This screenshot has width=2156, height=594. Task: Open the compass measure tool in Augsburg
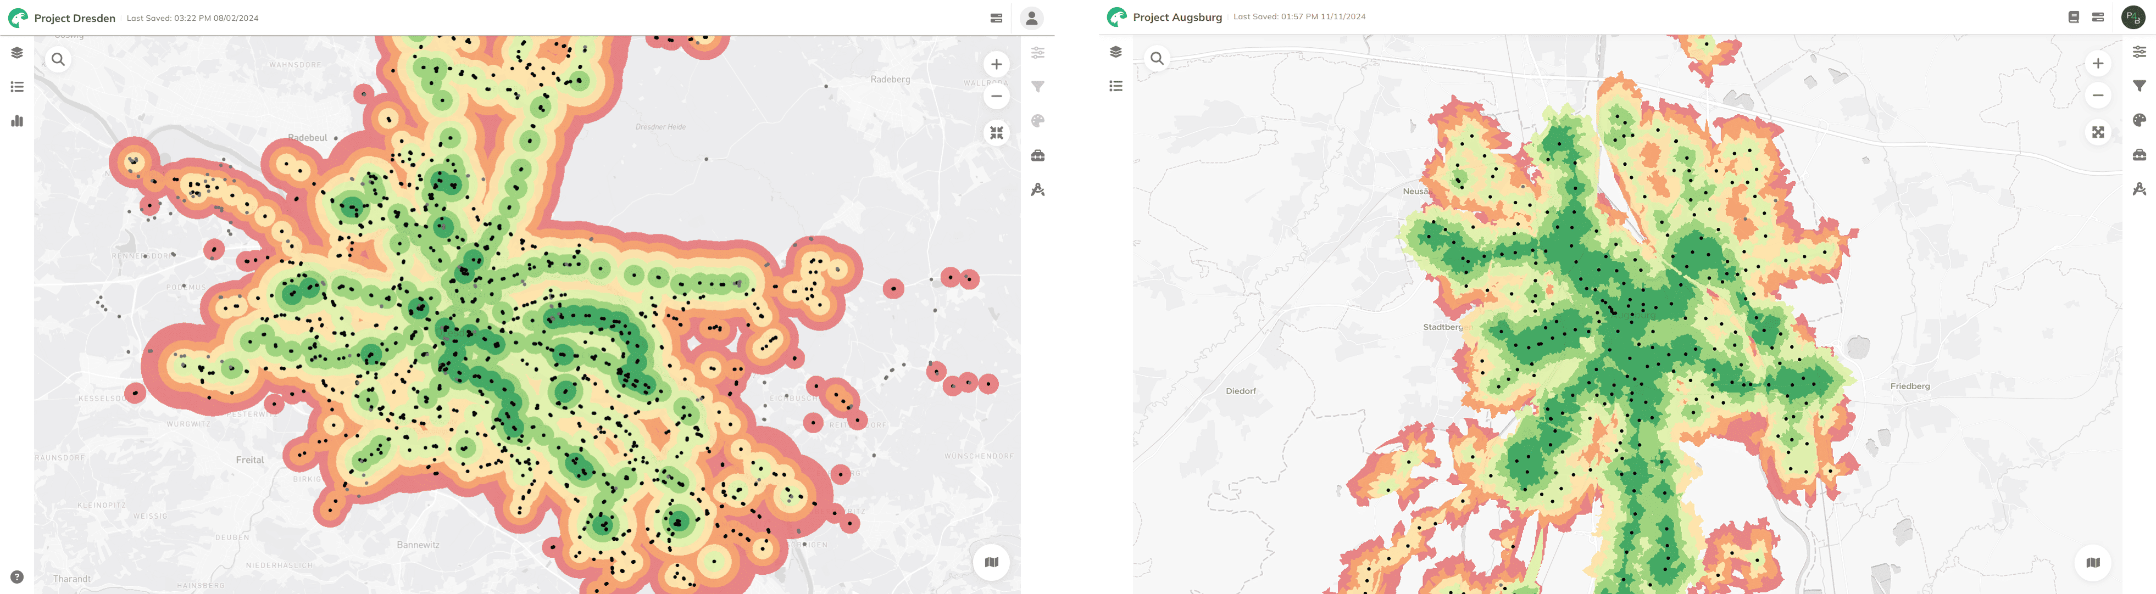tap(2140, 189)
